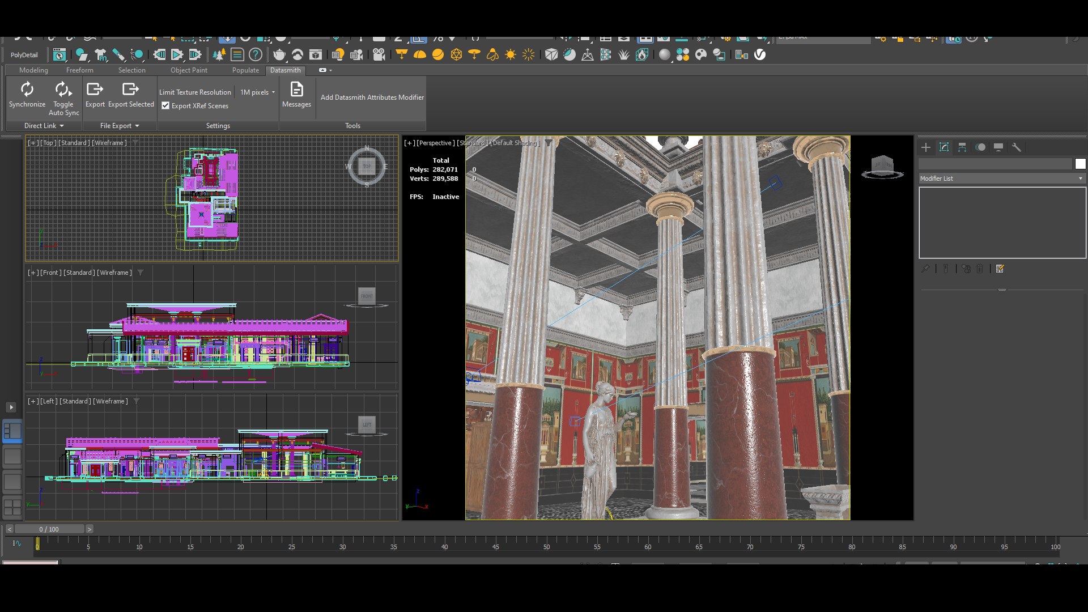Open the Utilities wrench tab
The width and height of the screenshot is (1088, 612).
1017,147
